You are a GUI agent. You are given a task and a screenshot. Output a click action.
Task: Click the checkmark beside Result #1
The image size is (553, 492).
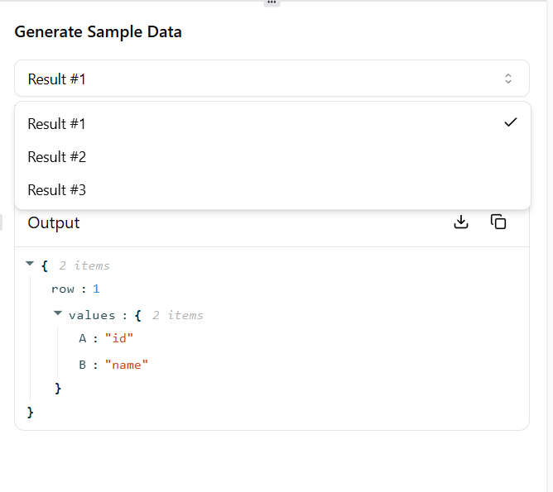click(510, 123)
